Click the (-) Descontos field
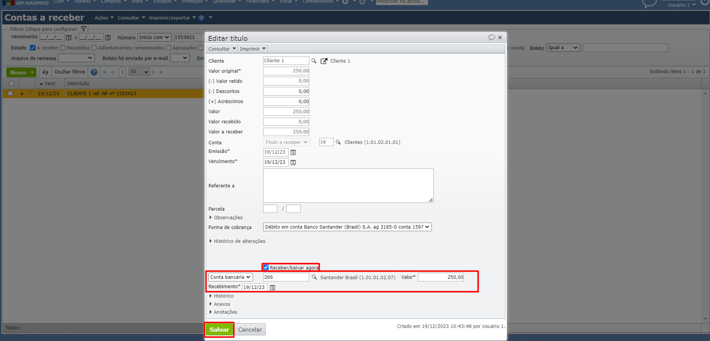The image size is (710, 341). [286, 91]
